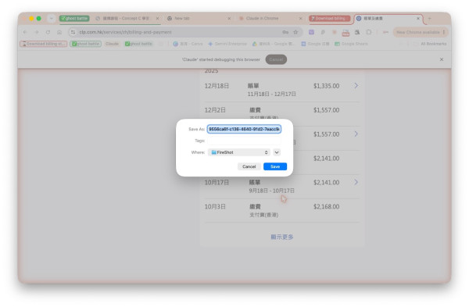Dismiss the debugging infobar with X
Image resolution: width=469 pixels, height=307 pixels.
(x=442, y=59)
